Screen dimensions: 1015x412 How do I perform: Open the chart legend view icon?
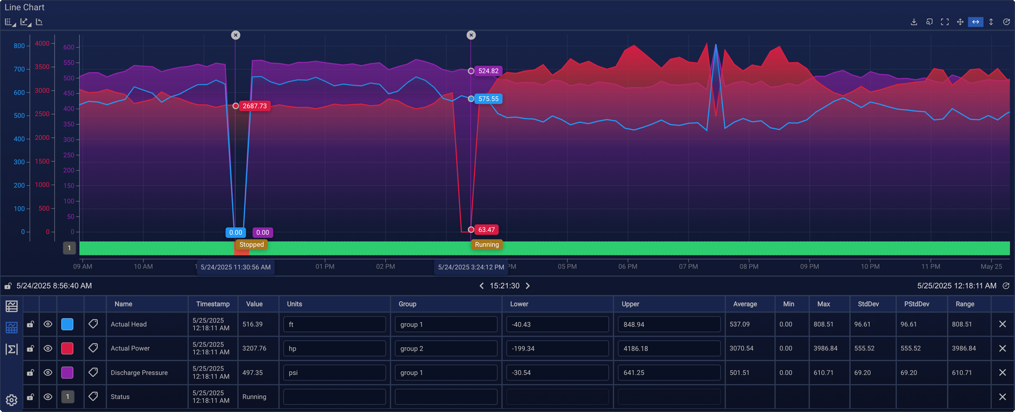tap(12, 307)
